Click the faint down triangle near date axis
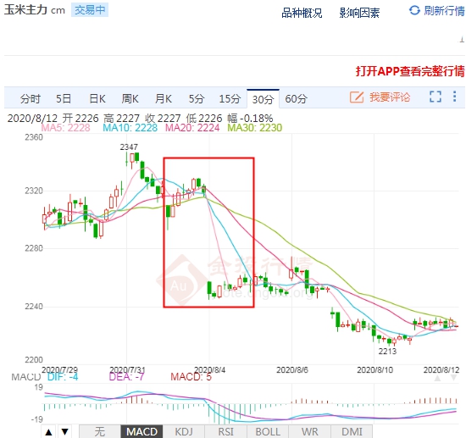The width and height of the screenshot is (466, 438). coord(454,378)
